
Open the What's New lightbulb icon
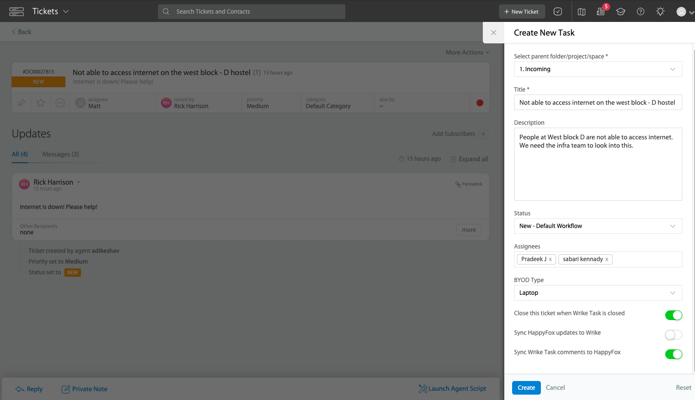(660, 11)
